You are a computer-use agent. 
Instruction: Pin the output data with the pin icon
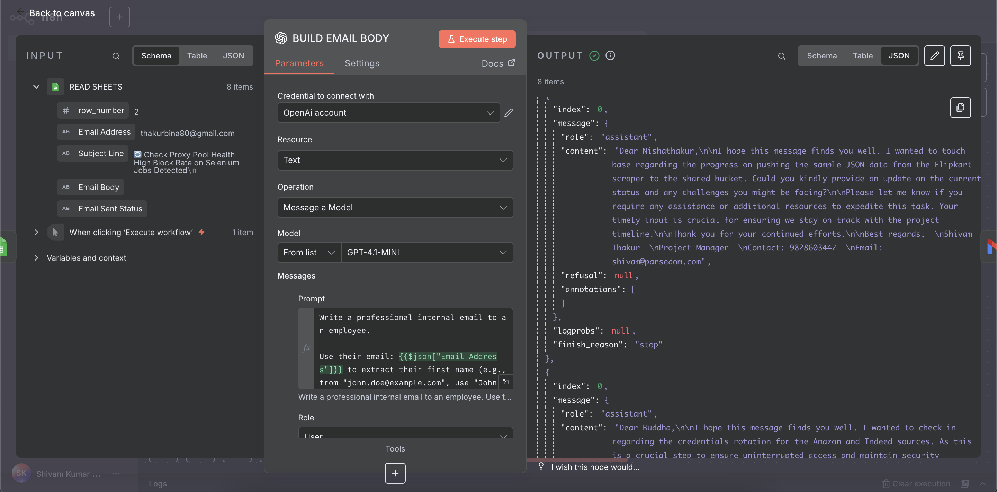pos(960,56)
